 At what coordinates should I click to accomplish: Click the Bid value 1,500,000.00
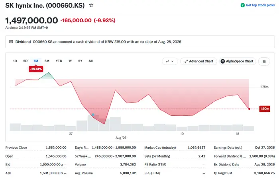[53, 164]
